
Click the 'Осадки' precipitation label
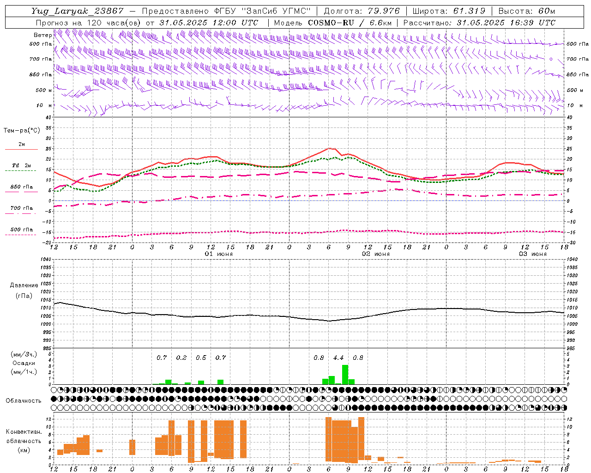pos(24,363)
